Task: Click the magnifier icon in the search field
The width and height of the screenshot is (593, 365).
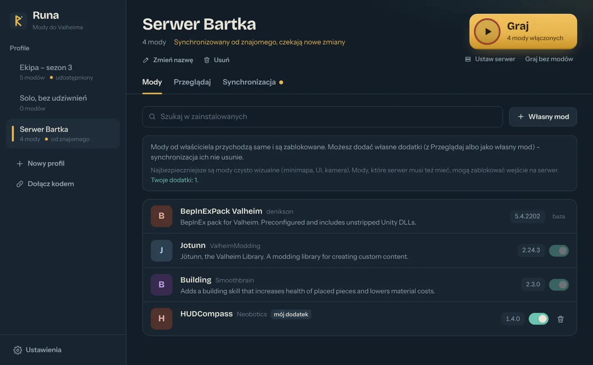Action: 152,117
